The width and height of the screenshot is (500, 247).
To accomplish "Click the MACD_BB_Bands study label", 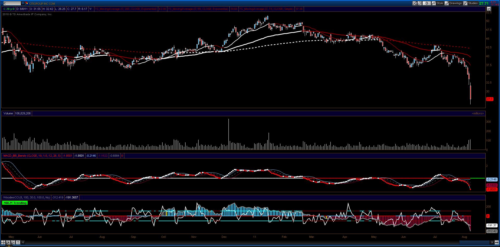I will coord(32,156).
